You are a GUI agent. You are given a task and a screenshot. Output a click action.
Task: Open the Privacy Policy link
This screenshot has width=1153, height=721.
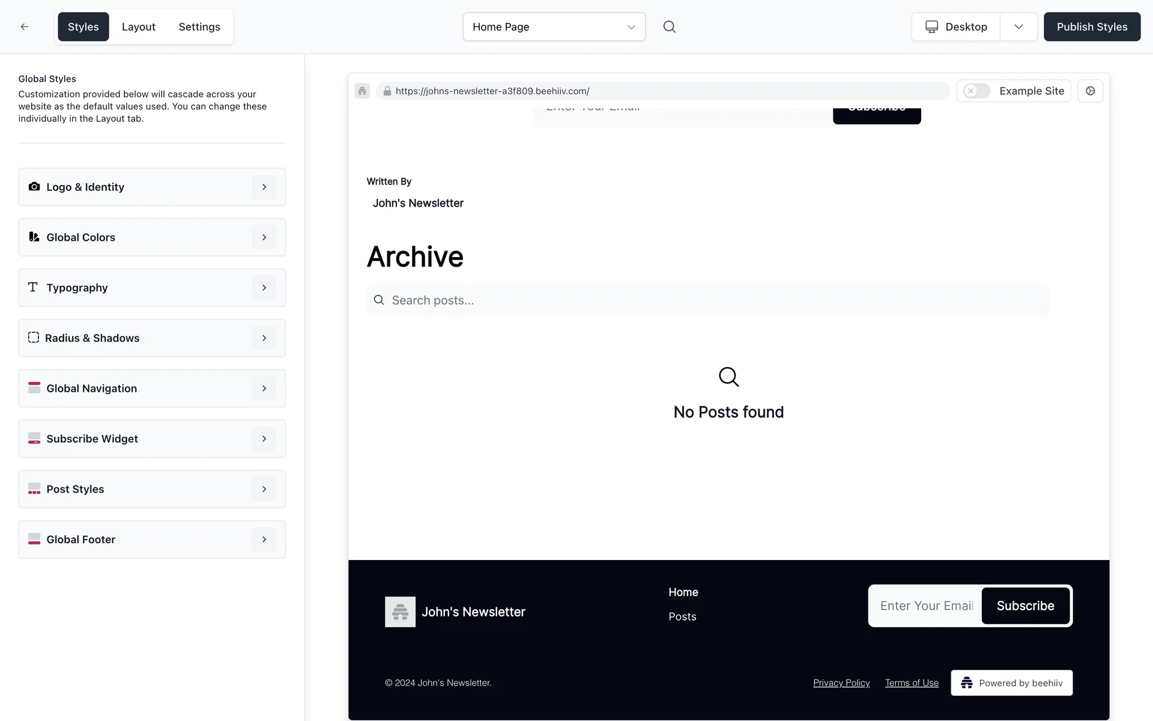(841, 683)
